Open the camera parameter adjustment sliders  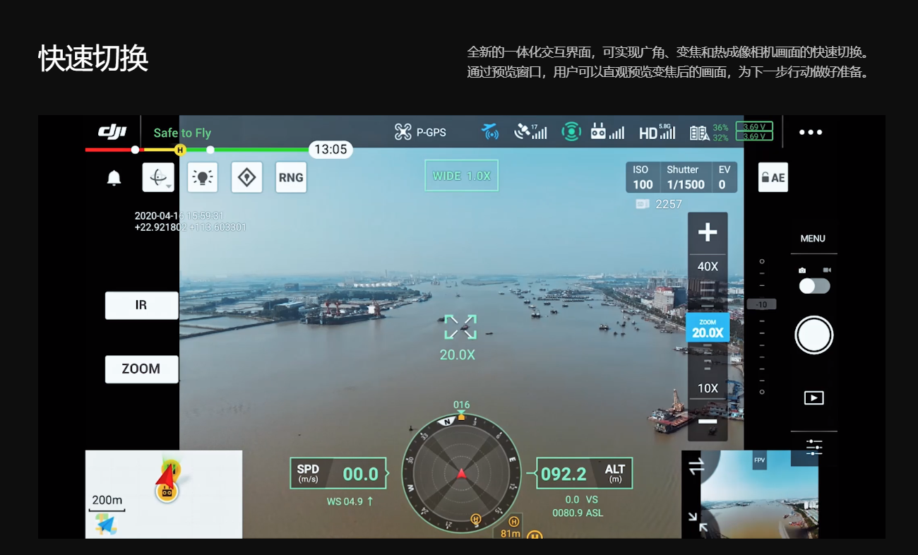[813, 448]
